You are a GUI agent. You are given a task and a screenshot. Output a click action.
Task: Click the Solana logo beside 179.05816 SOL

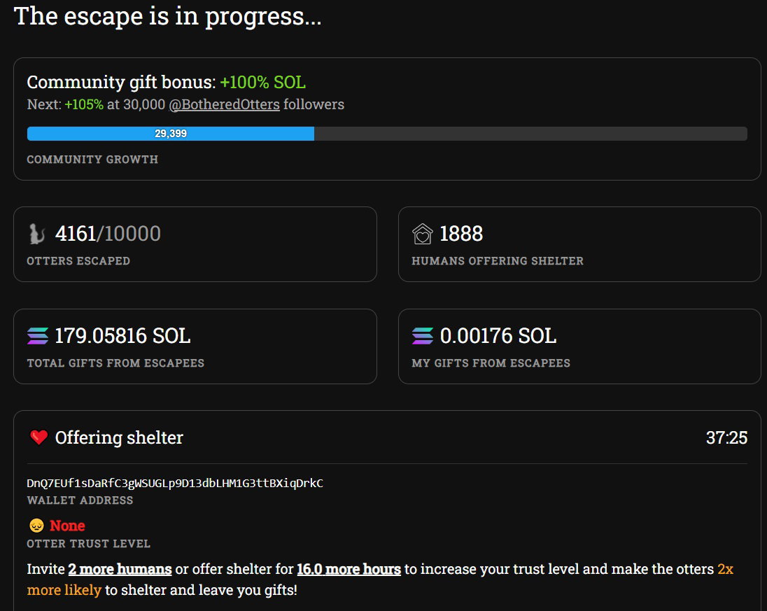point(38,336)
